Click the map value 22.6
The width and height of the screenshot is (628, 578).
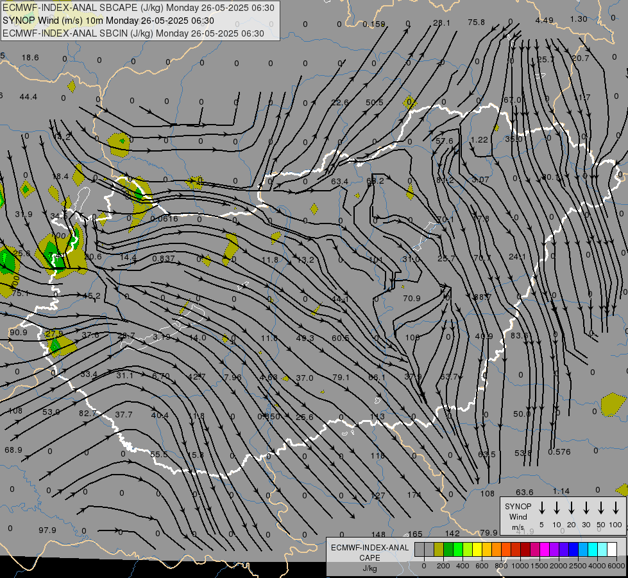click(x=340, y=102)
